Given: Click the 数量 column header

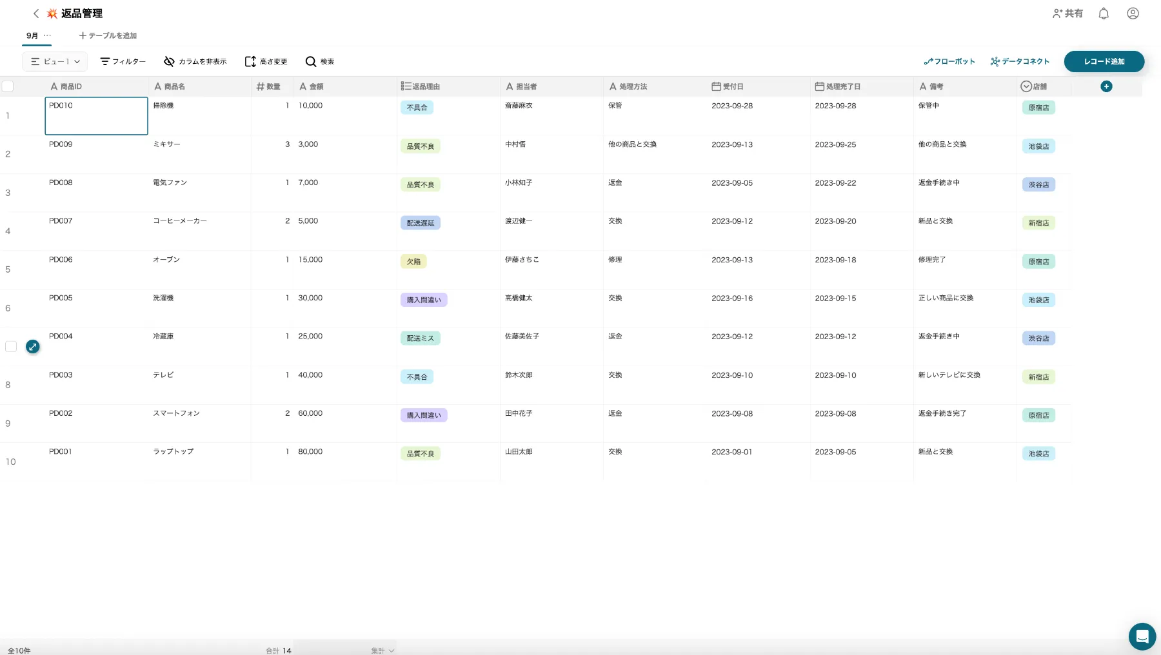Looking at the screenshot, I should [272, 86].
